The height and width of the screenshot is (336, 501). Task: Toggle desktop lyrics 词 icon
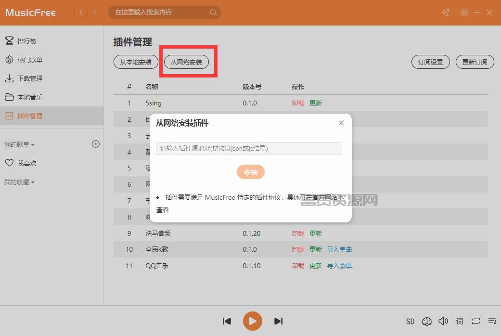[x=460, y=321]
